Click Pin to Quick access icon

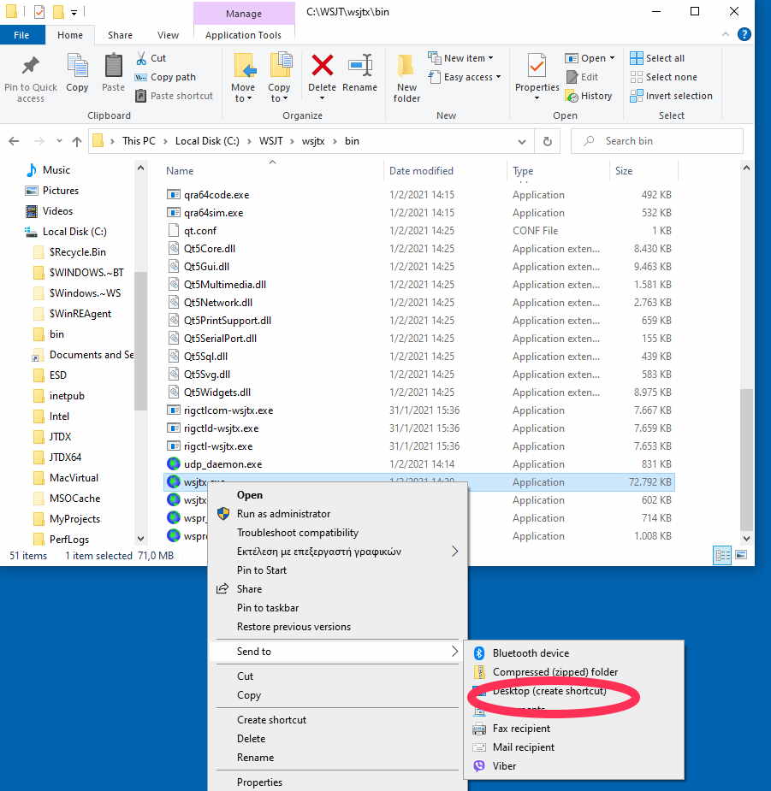(30, 66)
